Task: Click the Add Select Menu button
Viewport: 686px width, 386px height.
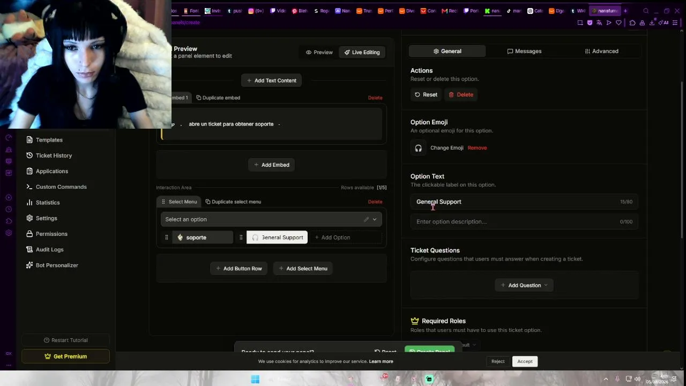Action: (303, 269)
